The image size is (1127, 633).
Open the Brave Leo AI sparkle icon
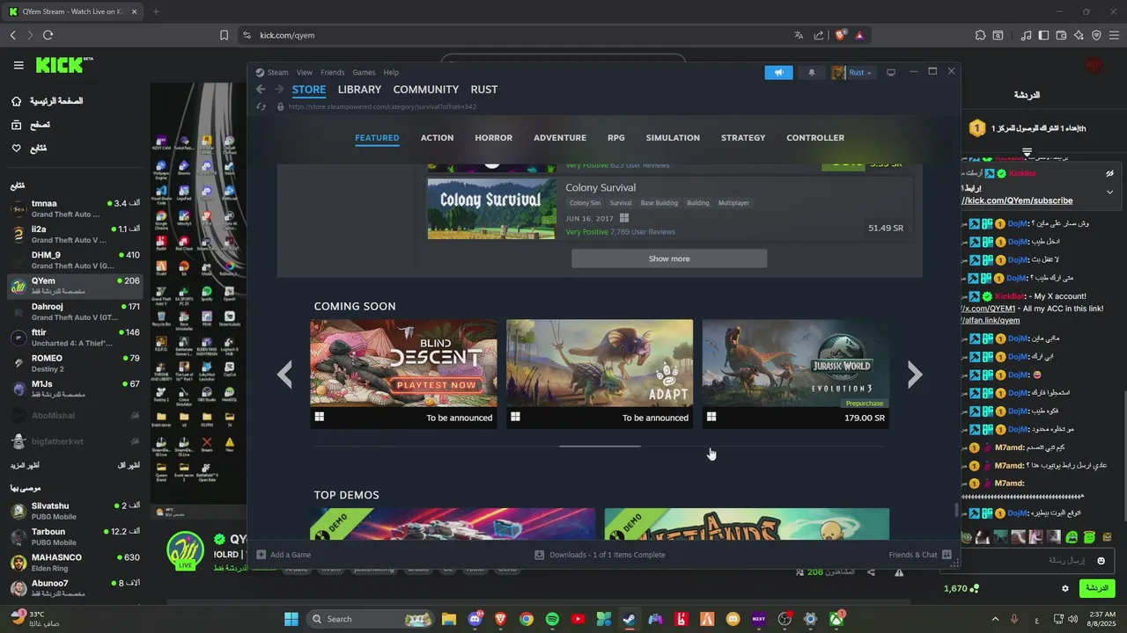click(1079, 35)
